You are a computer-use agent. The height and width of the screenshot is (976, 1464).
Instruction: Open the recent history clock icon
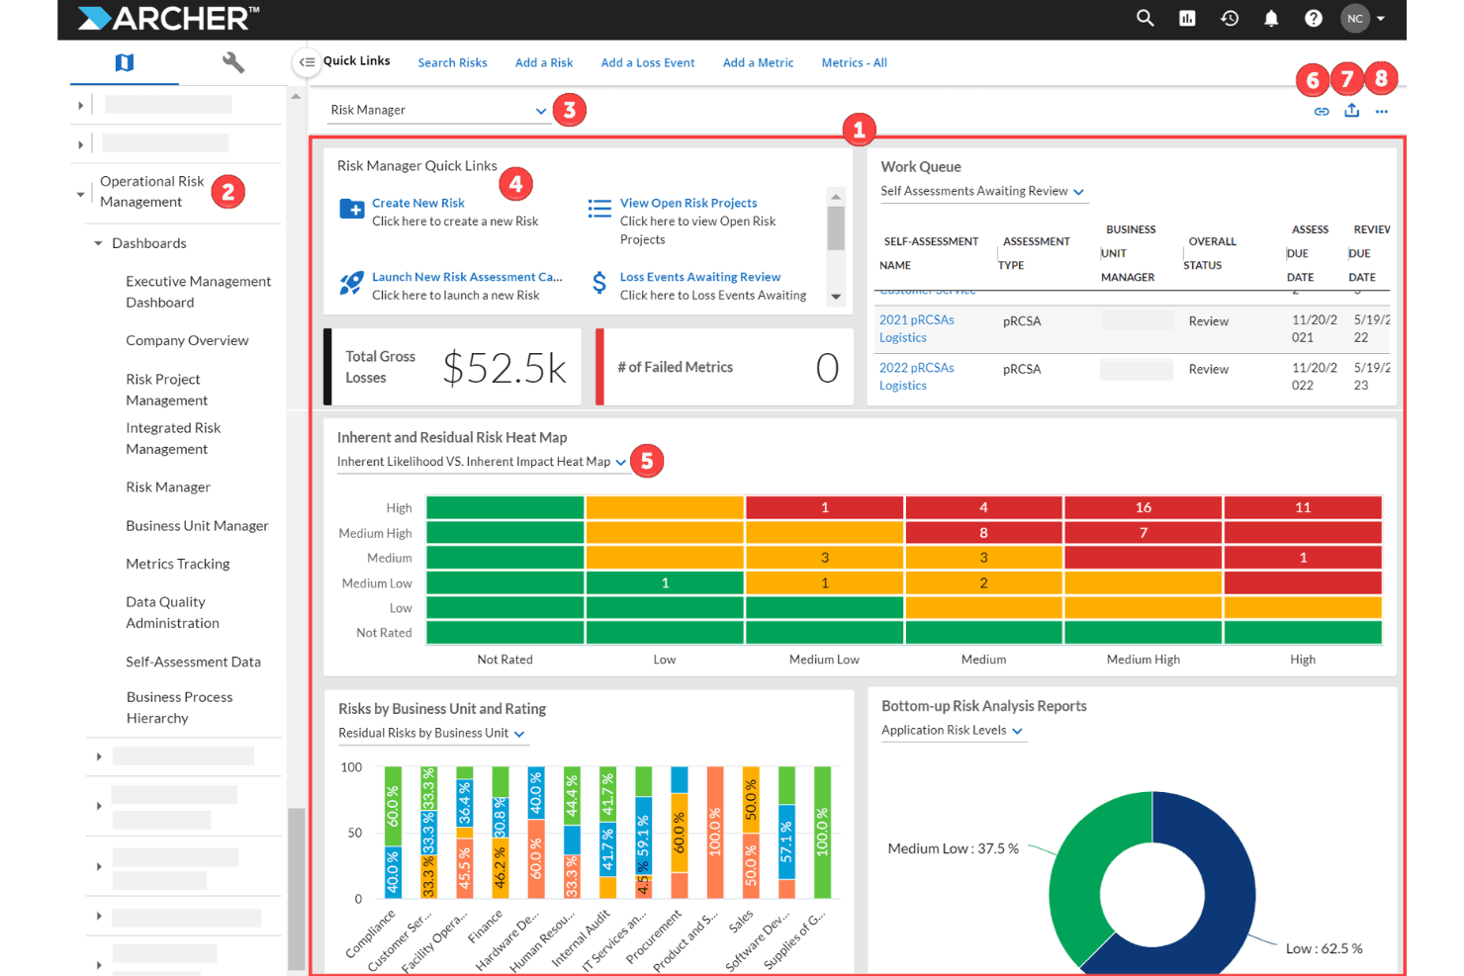point(1230,18)
